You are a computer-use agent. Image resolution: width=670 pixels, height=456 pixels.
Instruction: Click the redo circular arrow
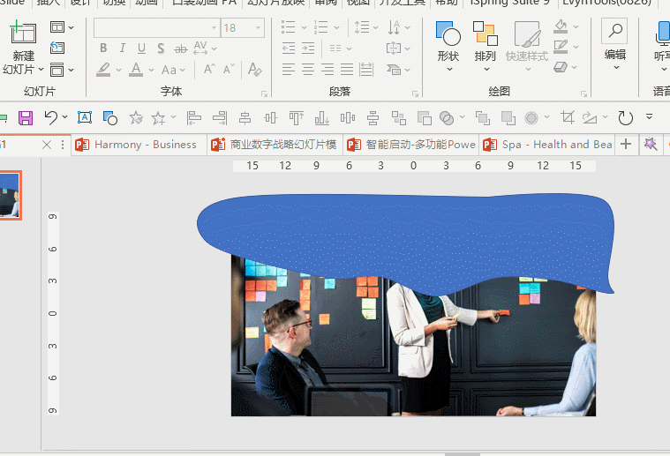(x=625, y=118)
